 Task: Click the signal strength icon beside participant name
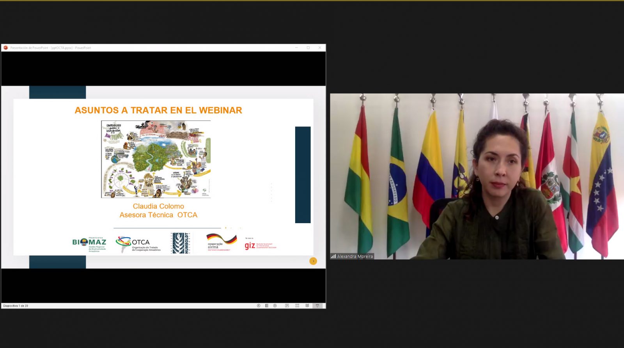click(333, 256)
